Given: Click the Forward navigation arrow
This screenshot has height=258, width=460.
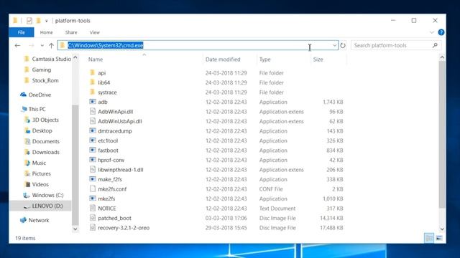Looking at the screenshot, I should [x=32, y=45].
